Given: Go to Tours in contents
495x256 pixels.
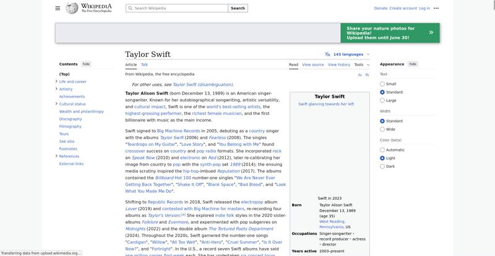Looking at the screenshot, I should click(x=64, y=134).
